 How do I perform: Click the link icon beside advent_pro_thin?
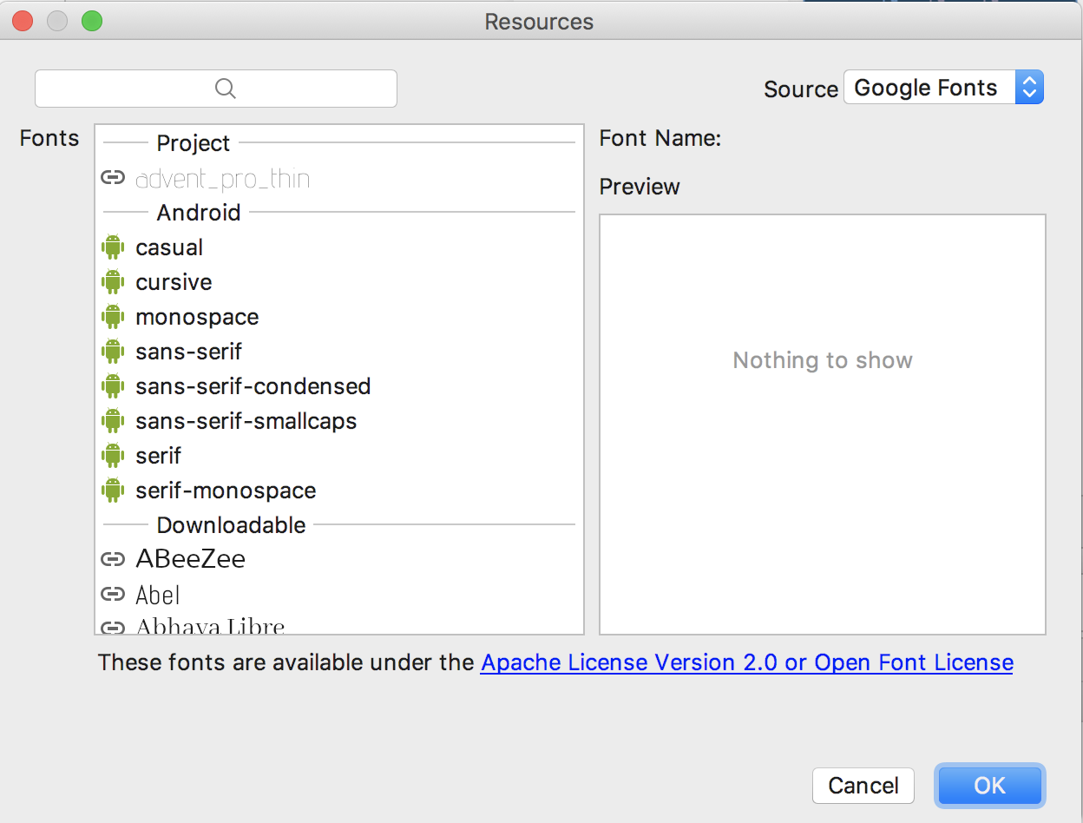coord(112,178)
